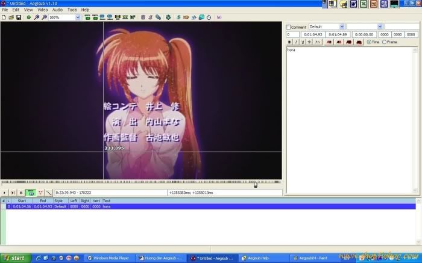Pick the primary color AB button
Screen dimensions: 422x263
(329, 42)
